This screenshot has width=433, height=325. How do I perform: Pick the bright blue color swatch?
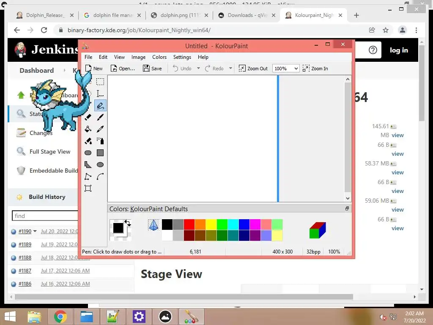tap(244, 224)
